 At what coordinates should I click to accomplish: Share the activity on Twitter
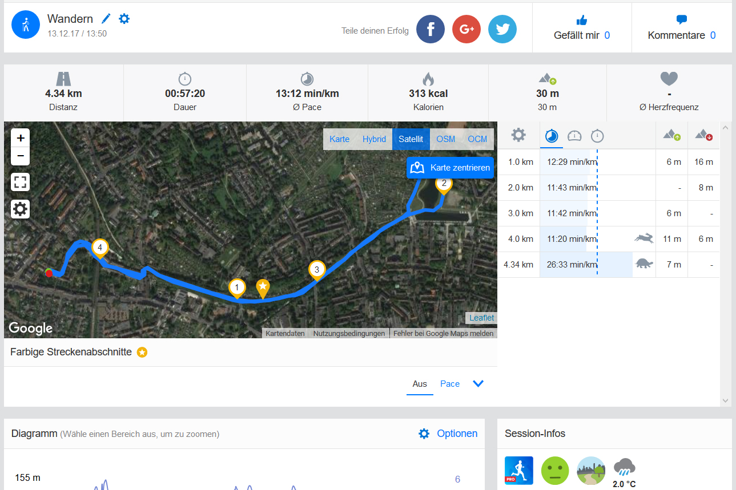(x=502, y=29)
